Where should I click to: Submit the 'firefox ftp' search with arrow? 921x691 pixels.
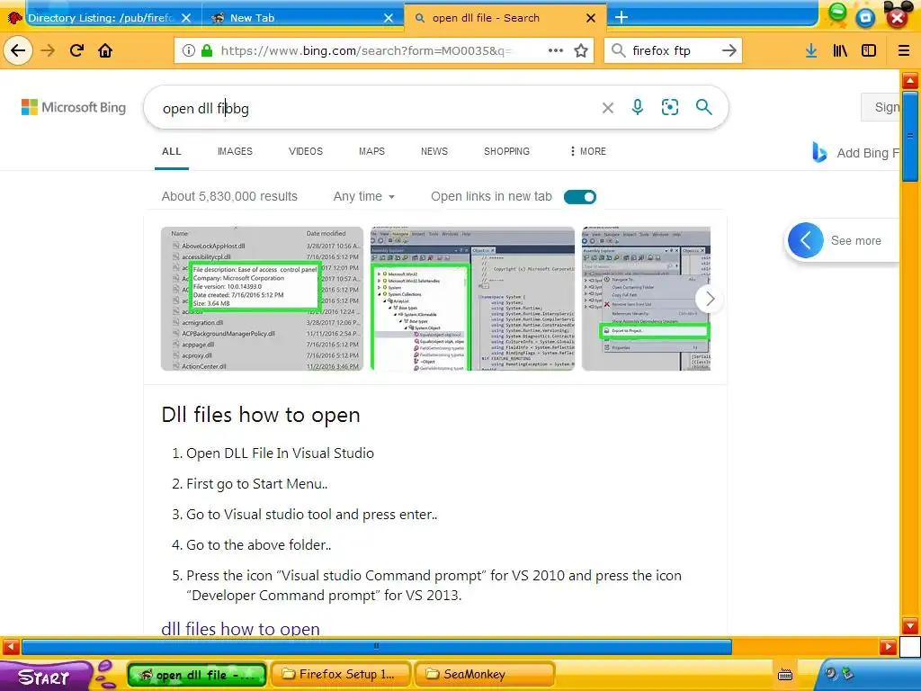[x=729, y=50]
